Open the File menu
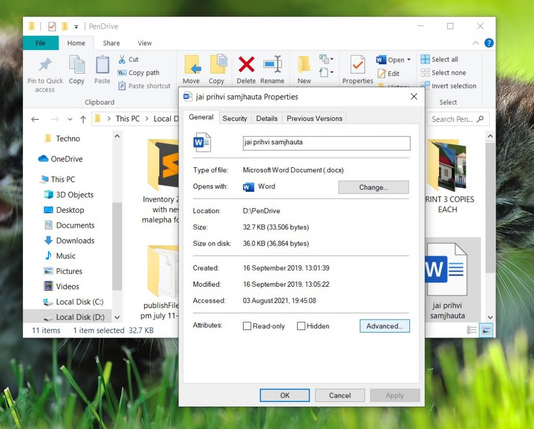Image resolution: width=534 pixels, height=429 pixels. click(x=41, y=43)
